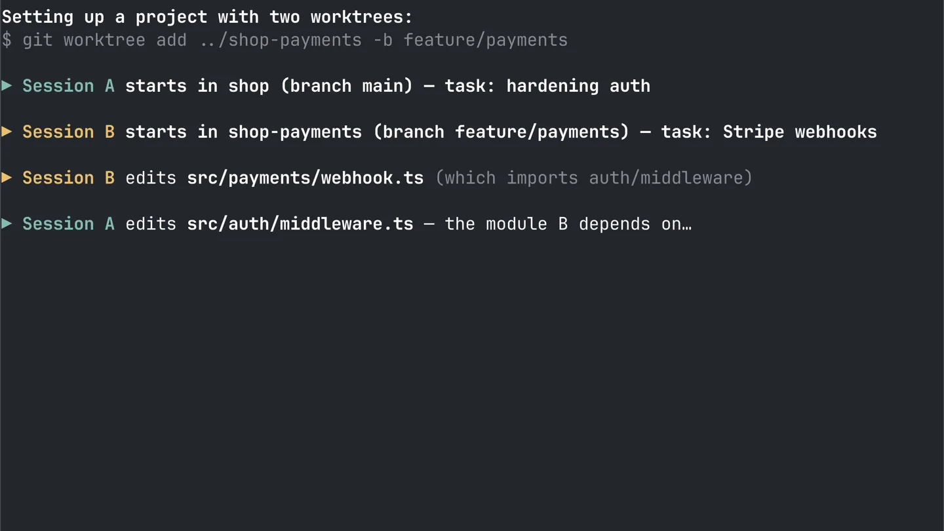Click the green Session A label on starts line
This screenshot has width=944, height=531.
tap(68, 86)
